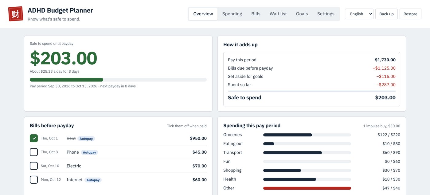Click the 'Set aside for goals' label

point(245,76)
